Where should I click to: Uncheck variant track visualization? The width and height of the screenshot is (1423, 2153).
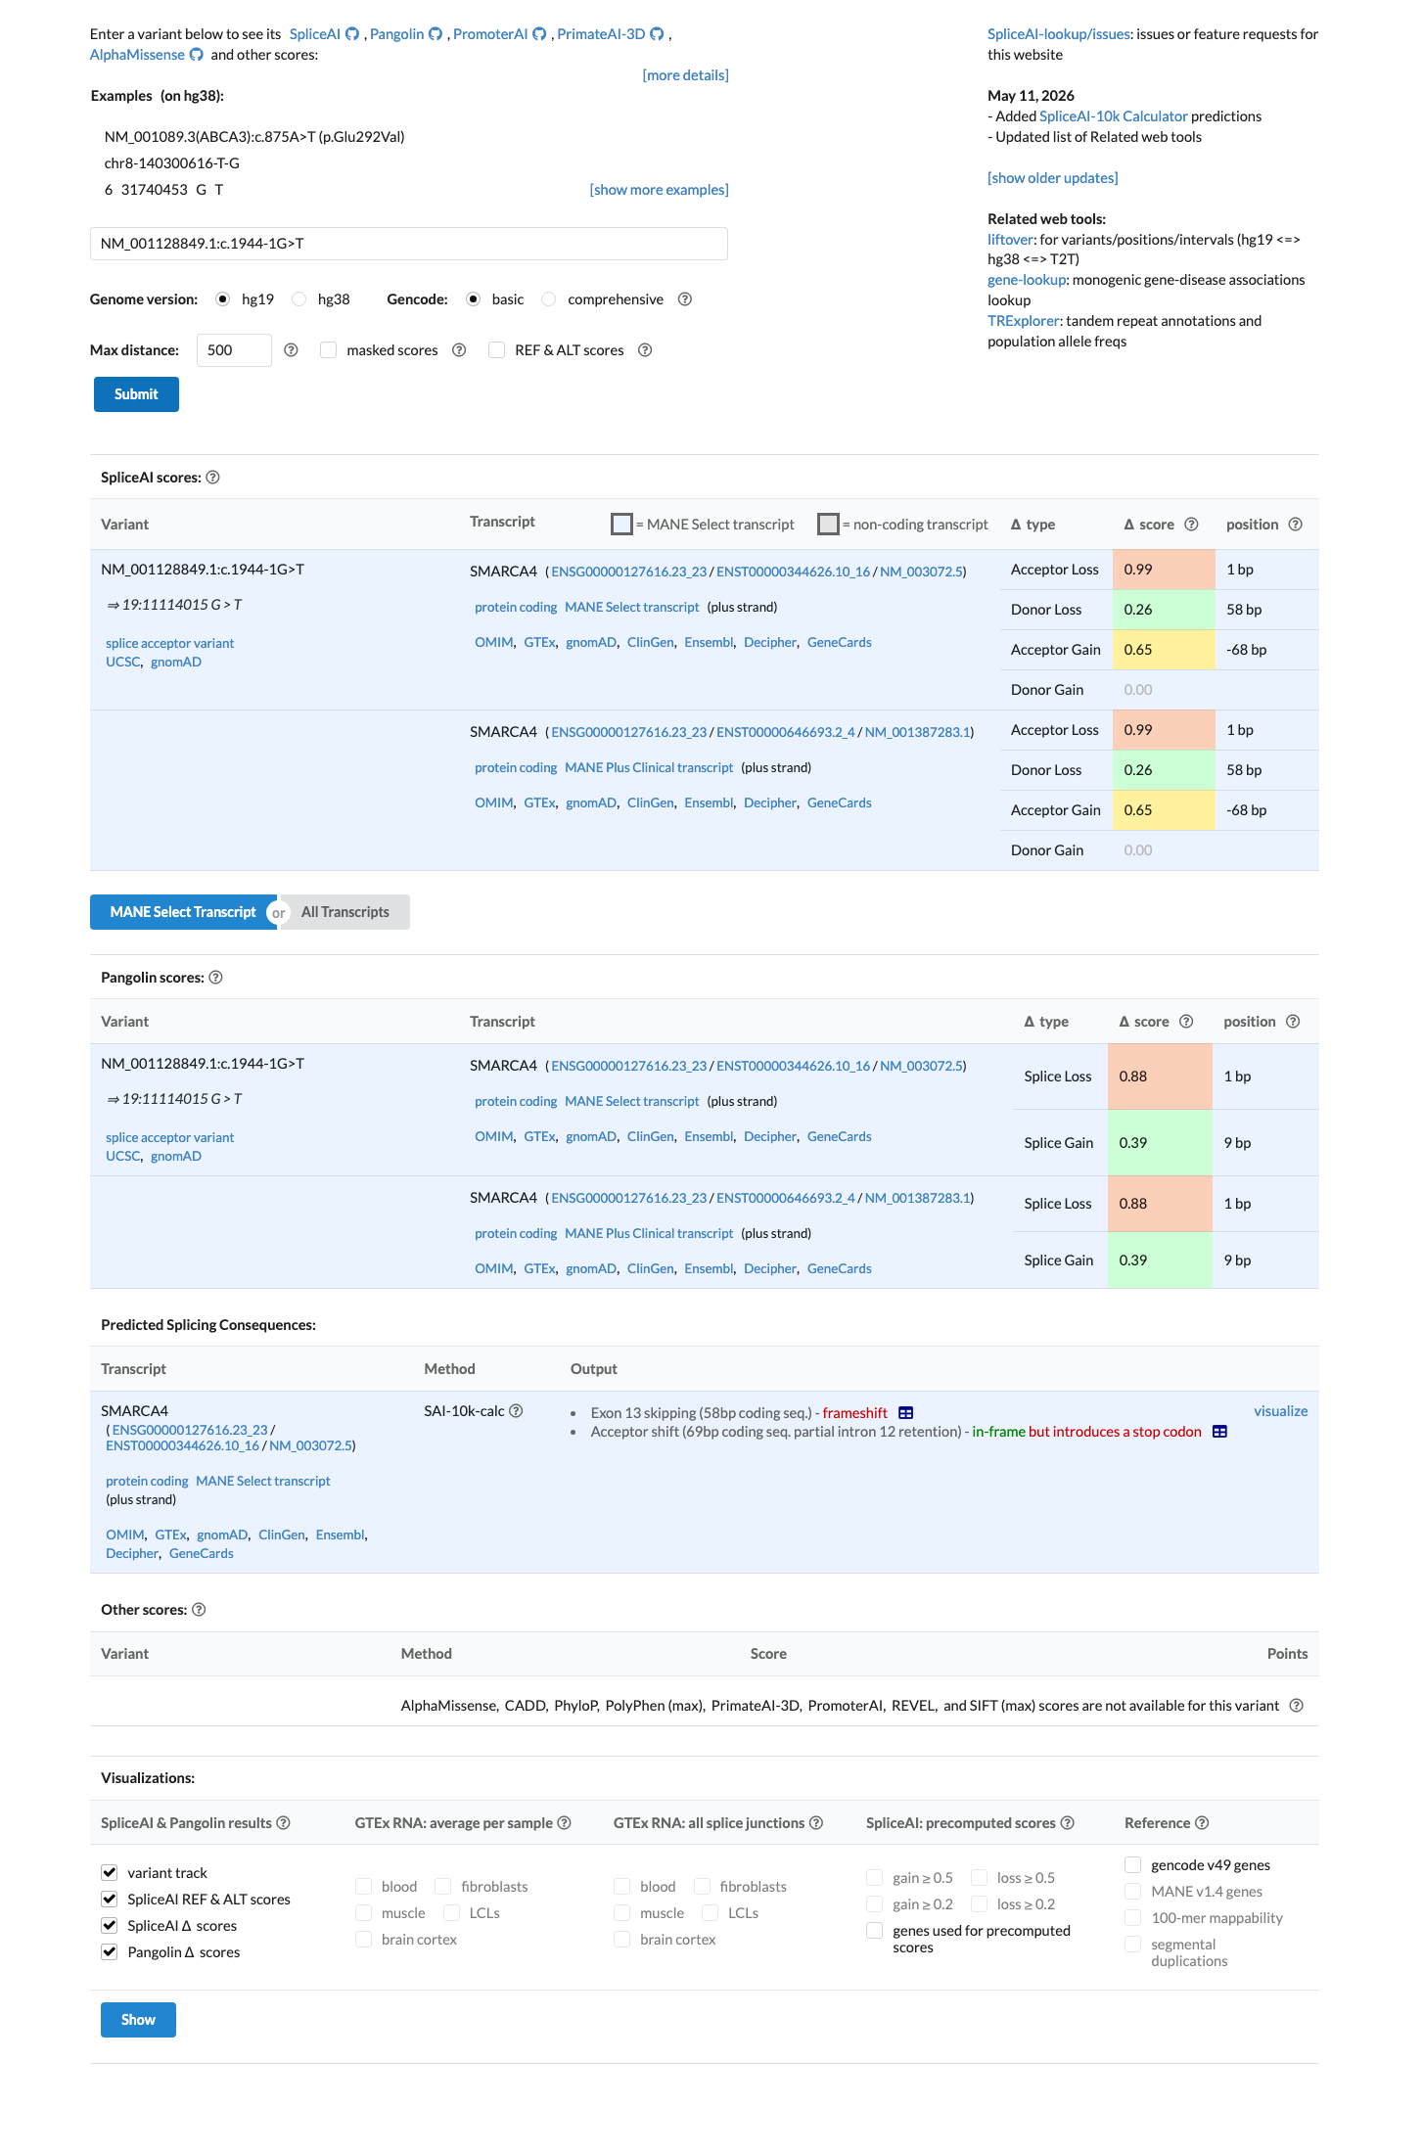coord(110,1873)
